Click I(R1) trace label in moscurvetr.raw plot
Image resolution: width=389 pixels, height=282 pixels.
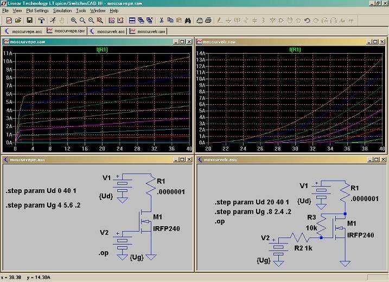coord(295,49)
